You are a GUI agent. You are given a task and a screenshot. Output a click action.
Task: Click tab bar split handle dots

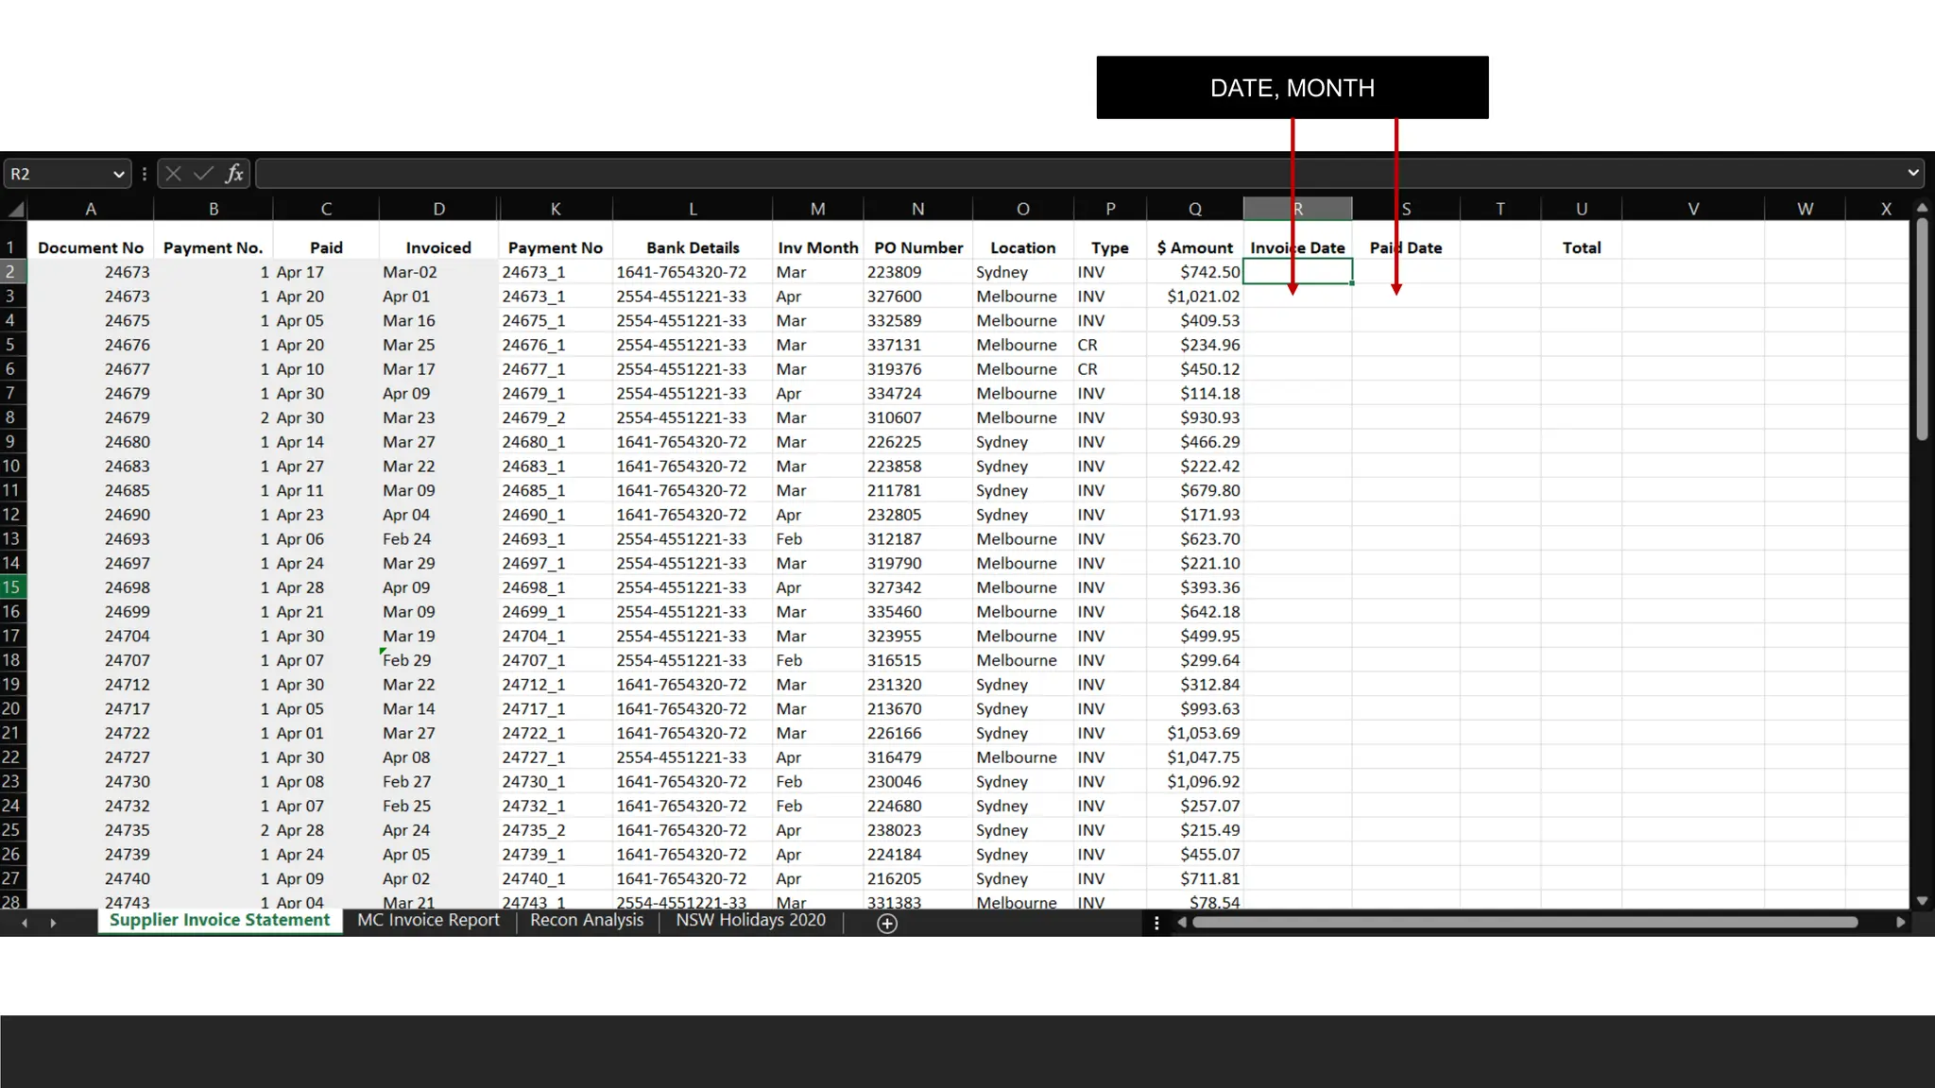(x=1156, y=923)
